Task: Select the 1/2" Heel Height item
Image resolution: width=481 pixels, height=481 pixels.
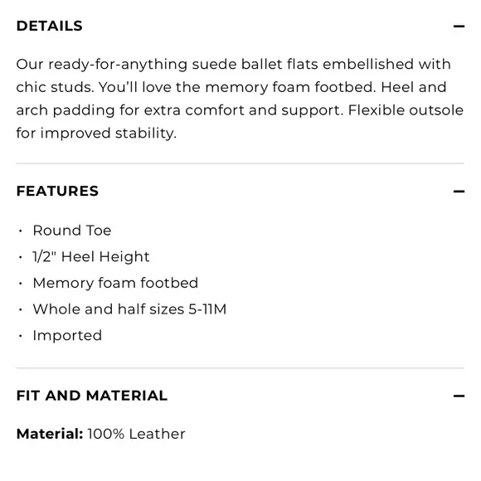Action: 91,257
